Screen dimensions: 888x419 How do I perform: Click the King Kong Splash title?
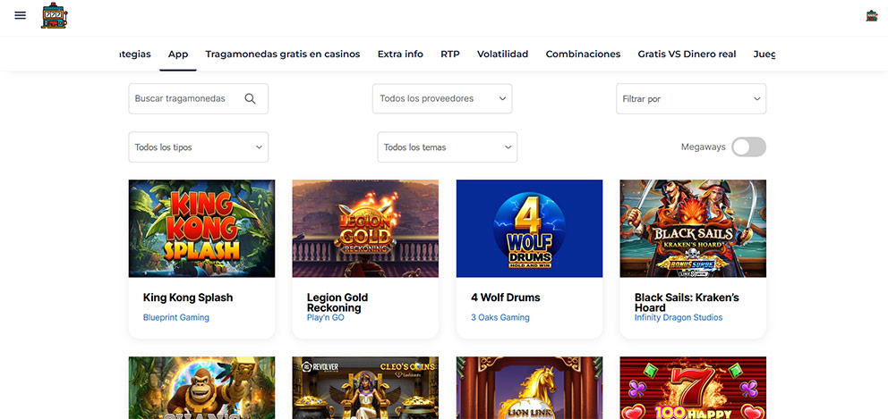pos(188,297)
